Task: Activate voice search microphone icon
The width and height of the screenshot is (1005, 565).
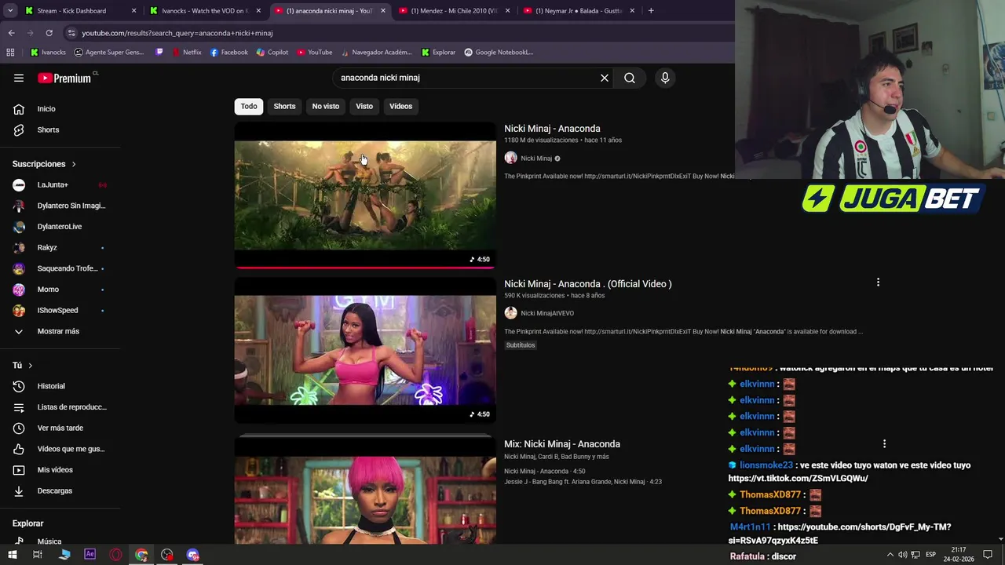Action: click(x=665, y=78)
